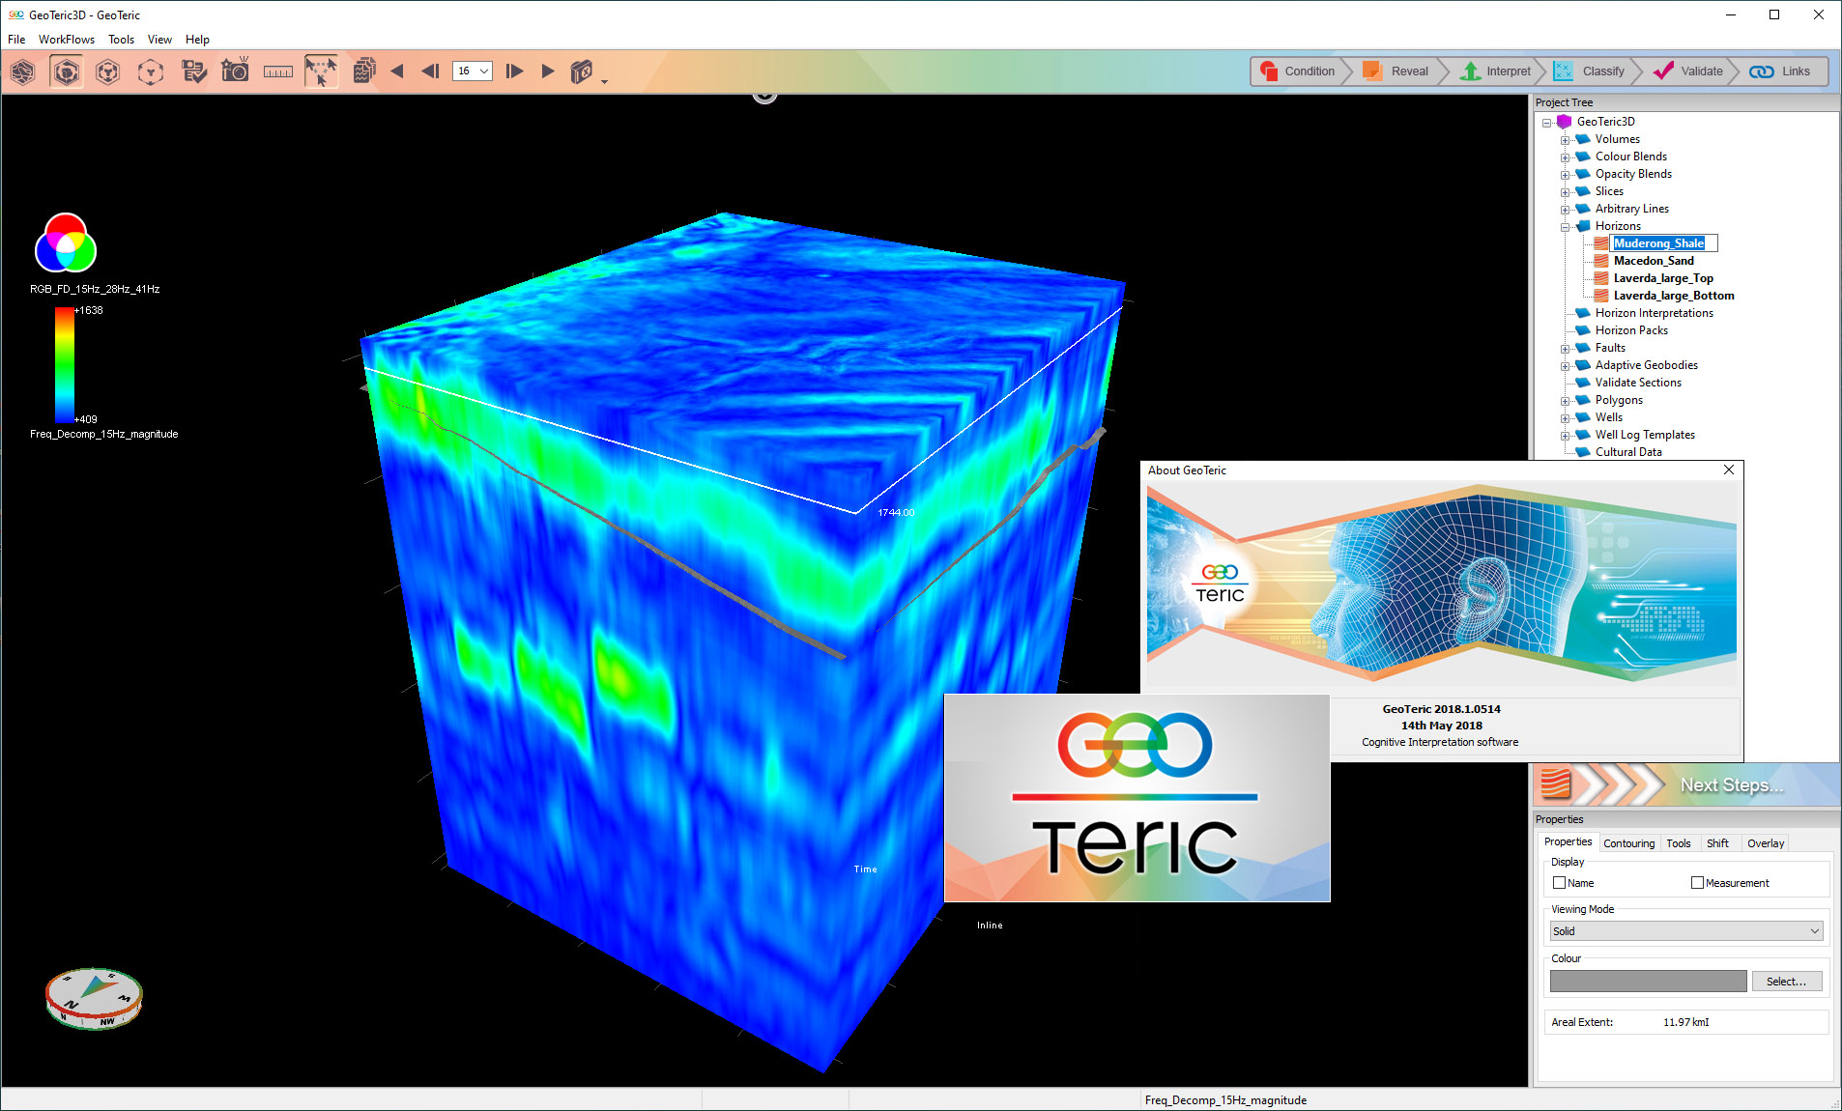Play slices forward with right arrow
Screen dimensions: 1842x1111
tap(548, 71)
